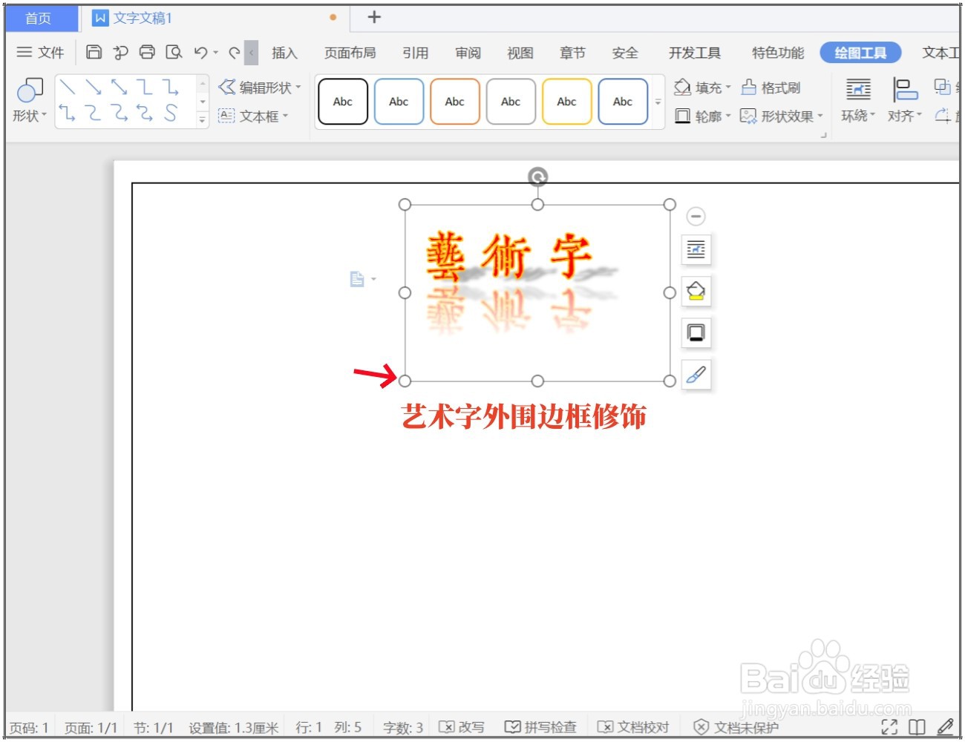Apply the yellow outline Abc style
Image resolution: width=965 pixels, height=742 pixels.
(567, 102)
